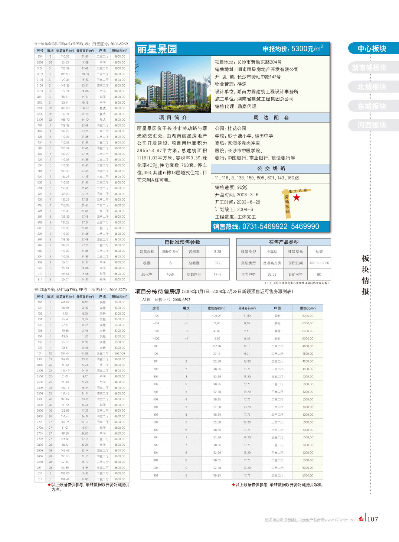This screenshot has width=399, height=542.
Task: Click the vertical 板块情报 side label
Action: pos(365,275)
